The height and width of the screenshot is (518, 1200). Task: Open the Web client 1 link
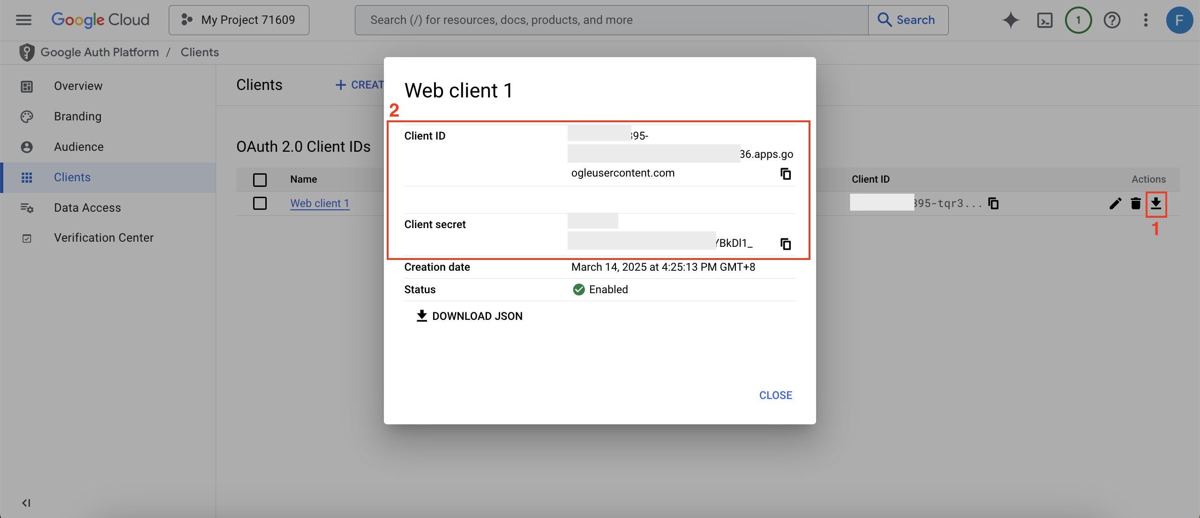pos(320,203)
